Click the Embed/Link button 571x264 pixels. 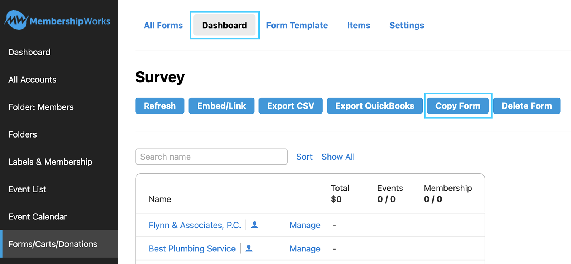pos(222,106)
